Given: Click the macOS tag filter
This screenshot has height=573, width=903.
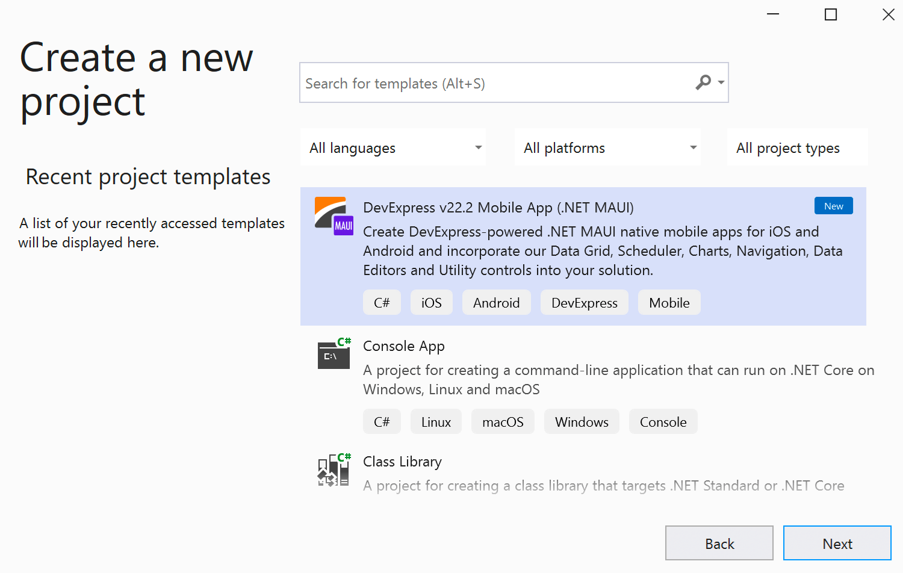Looking at the screenshot, I should pyautogui.click(x=503, y=421).
